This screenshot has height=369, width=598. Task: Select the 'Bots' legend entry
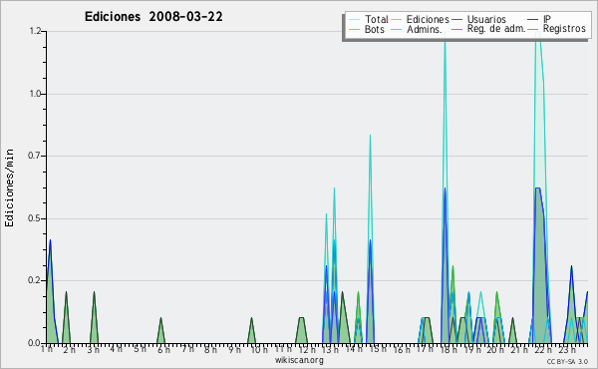pos(374,29)
